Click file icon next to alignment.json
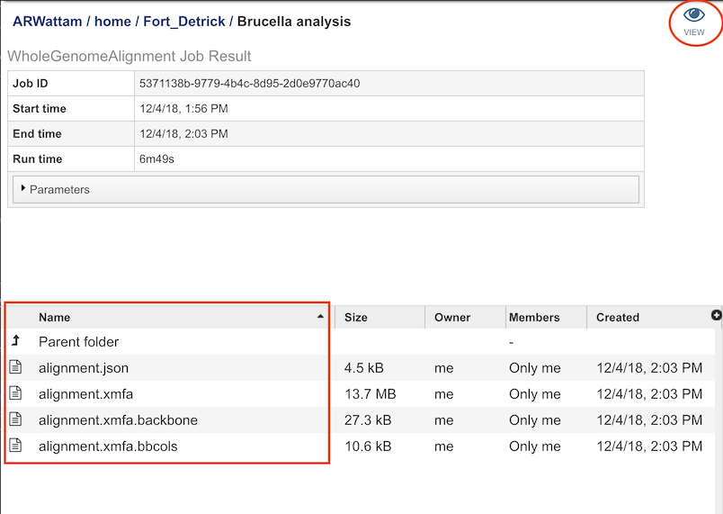This screenshot has width=723, height=514. point(15,366)
